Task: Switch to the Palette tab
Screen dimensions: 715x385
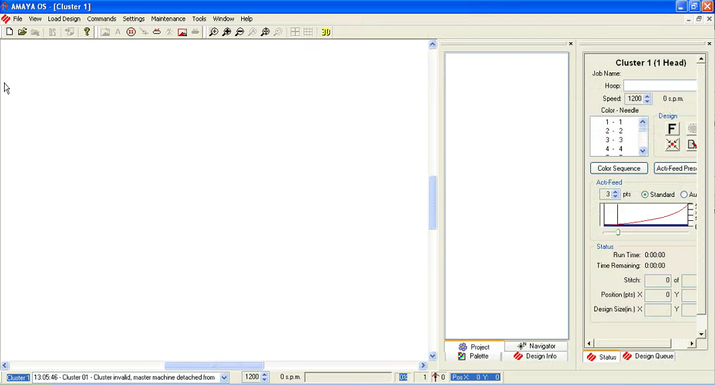Action: pyautogui.click(x=473, y=356)
